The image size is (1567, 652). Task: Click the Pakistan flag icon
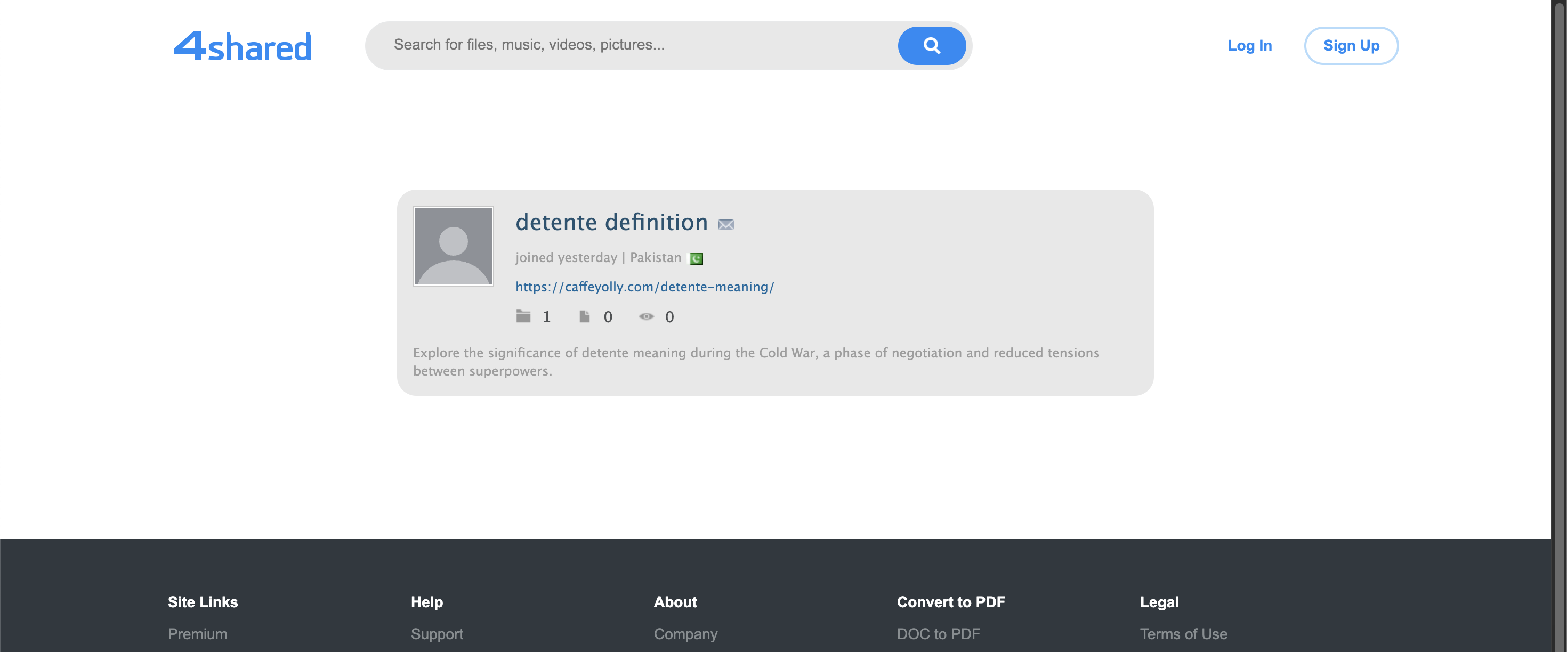tap(696, 258)
